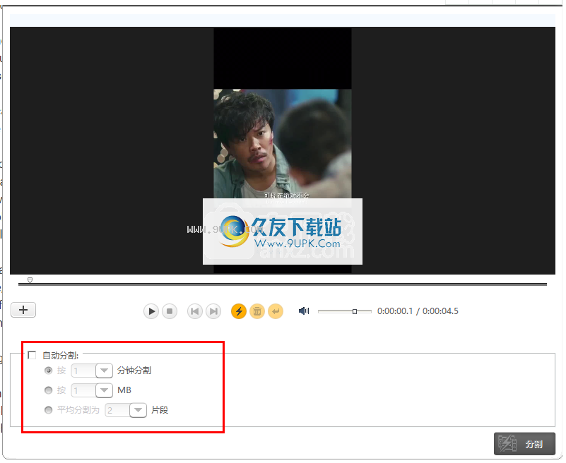Play the video preview
Screen dimensions: 566x463
pyautogui.click(x=151, y=311)
